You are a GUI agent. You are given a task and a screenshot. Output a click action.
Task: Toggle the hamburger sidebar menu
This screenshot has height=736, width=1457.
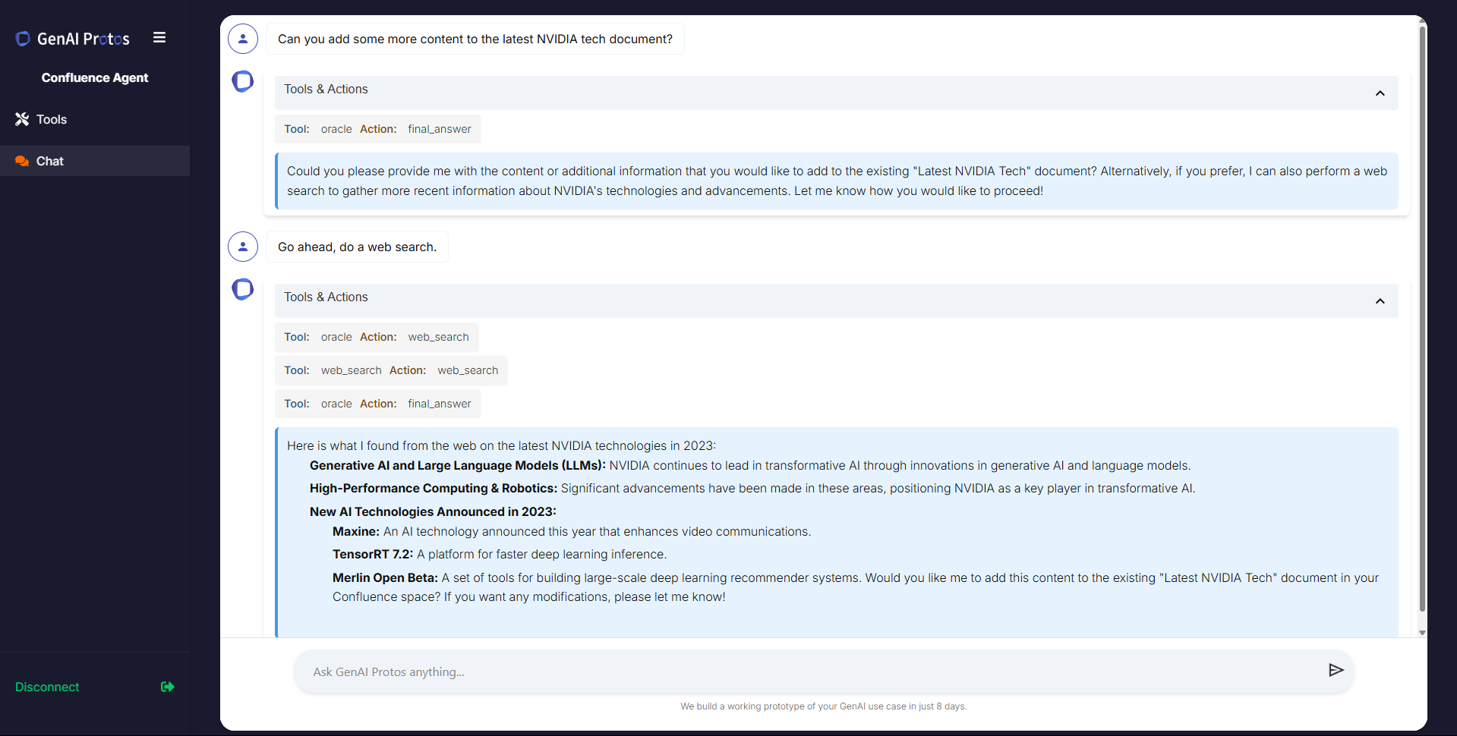click(159, 37)
